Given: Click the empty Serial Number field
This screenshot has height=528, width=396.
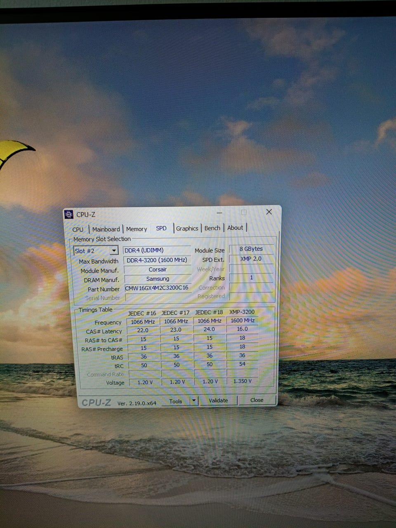Looking at the screenshot, I should point(158,297).
